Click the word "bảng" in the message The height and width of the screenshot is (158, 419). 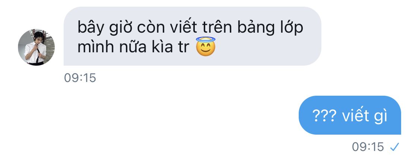(256, 29)
